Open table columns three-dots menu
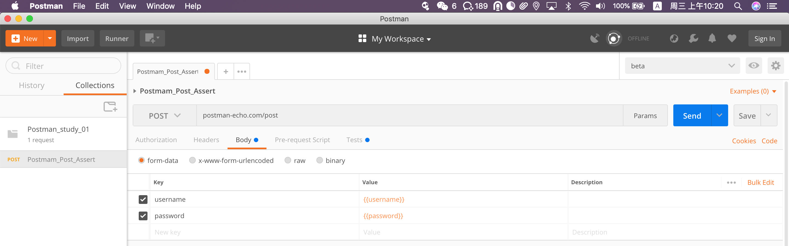The width and height of the screenshot is (789, 246). pos(731,183)
